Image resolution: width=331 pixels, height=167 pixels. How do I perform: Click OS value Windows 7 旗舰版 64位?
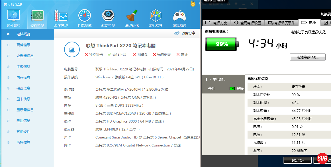click(129, 77)
